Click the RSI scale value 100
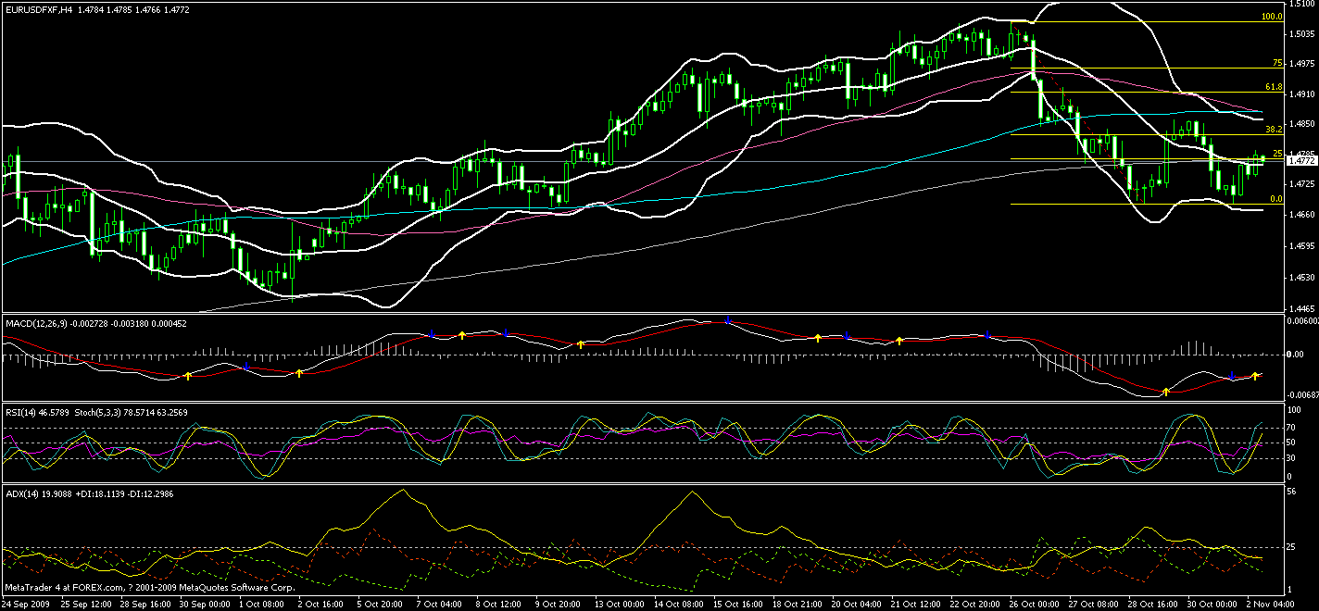Screen dimensions: 1319x611 coord(1296,409)
